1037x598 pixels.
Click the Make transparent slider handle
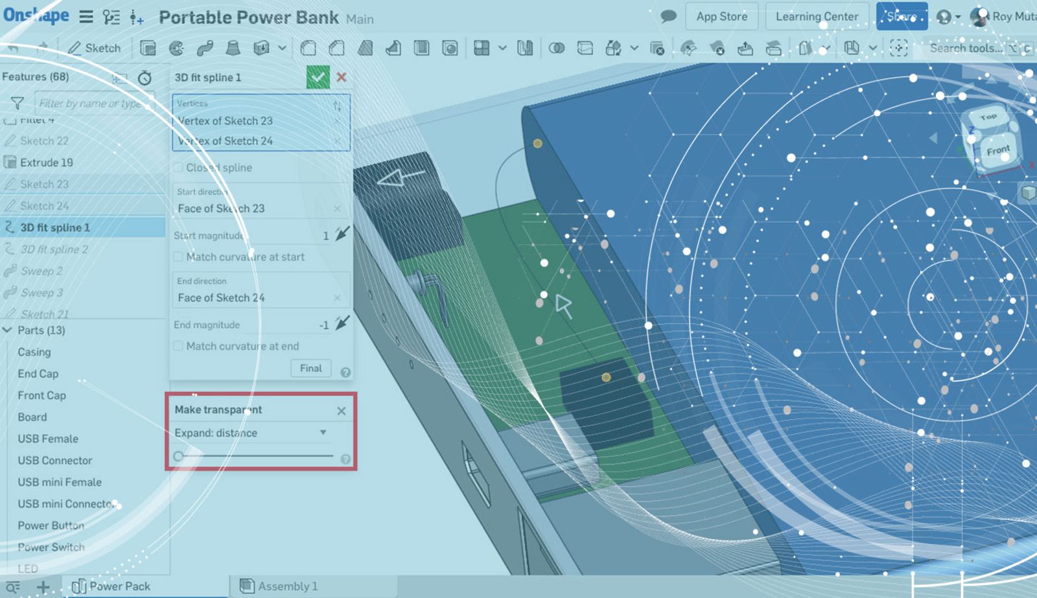[179, 456]
